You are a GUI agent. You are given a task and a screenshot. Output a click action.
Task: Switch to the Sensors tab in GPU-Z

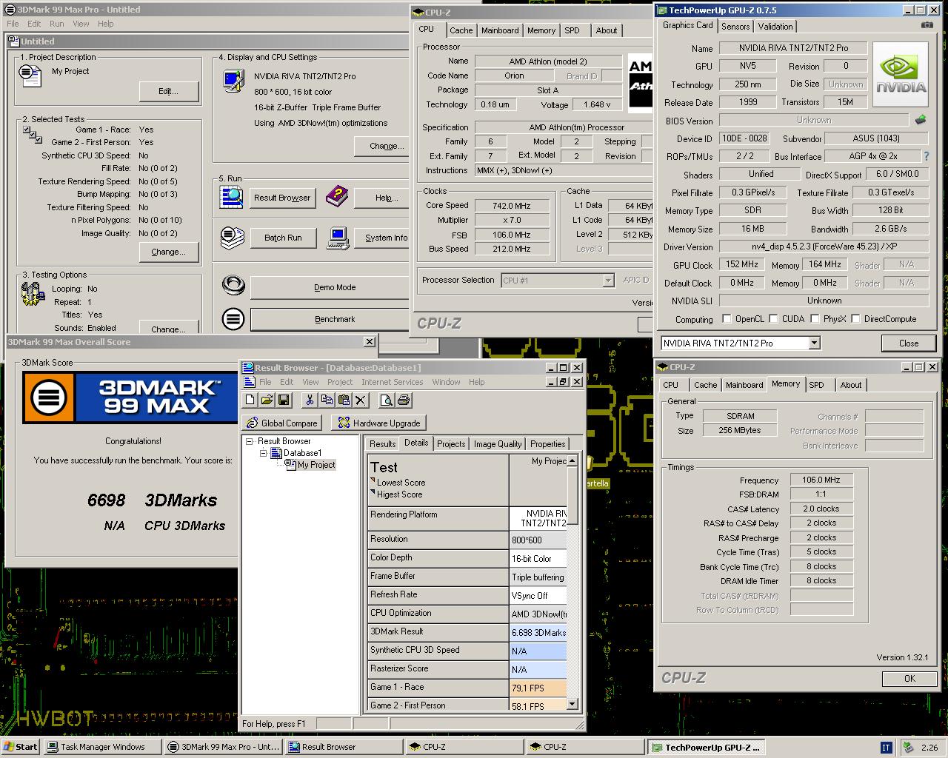point(735,26)
